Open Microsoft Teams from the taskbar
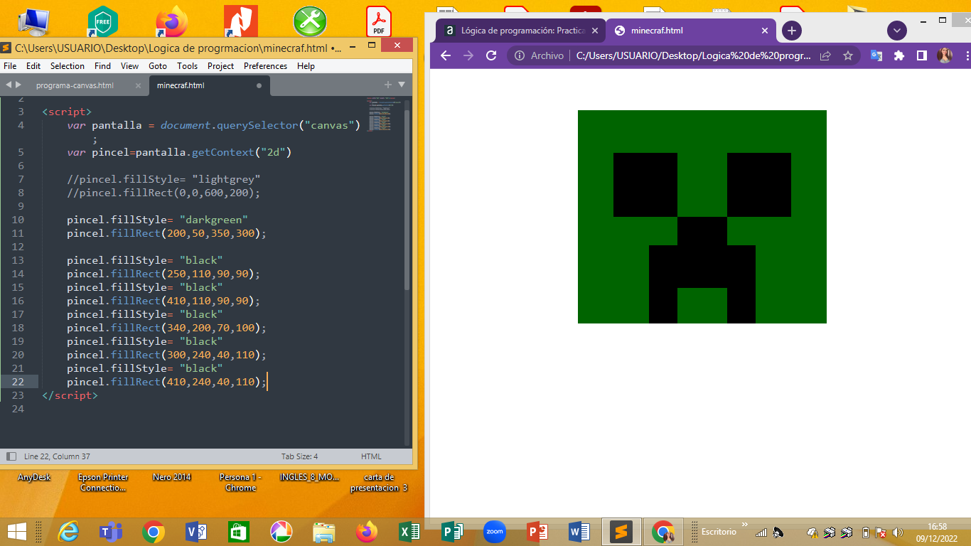Viewport: 971px width, 546px height. click(110, 531)
